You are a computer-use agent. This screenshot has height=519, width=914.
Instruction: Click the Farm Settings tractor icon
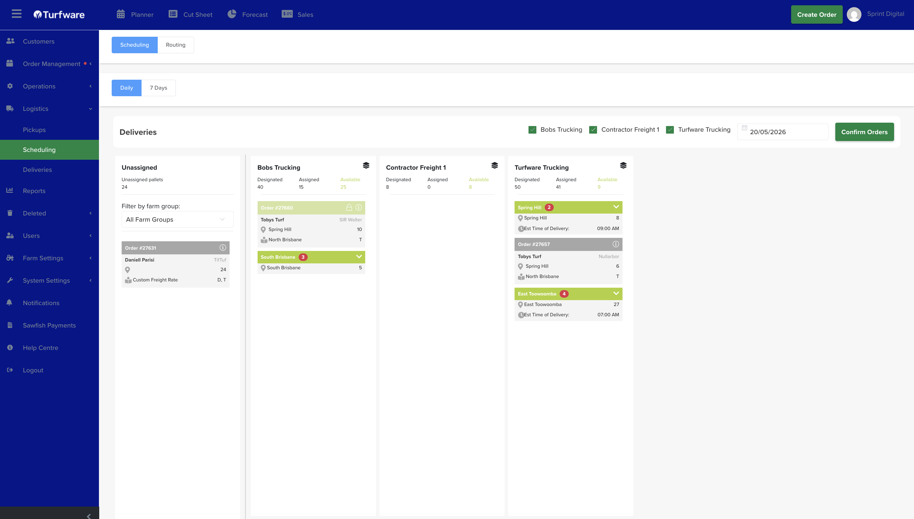[x=10, y=258]
